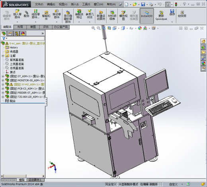
Task: Switch to the 运动算例1 bottom tab
Action: 35,180
